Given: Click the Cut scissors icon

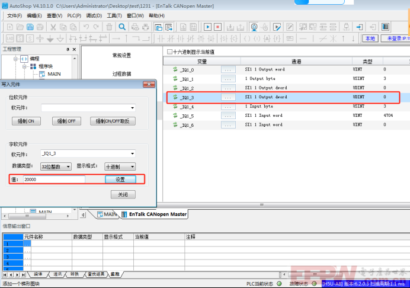Looking at the screenshot, I should [53, 27].
